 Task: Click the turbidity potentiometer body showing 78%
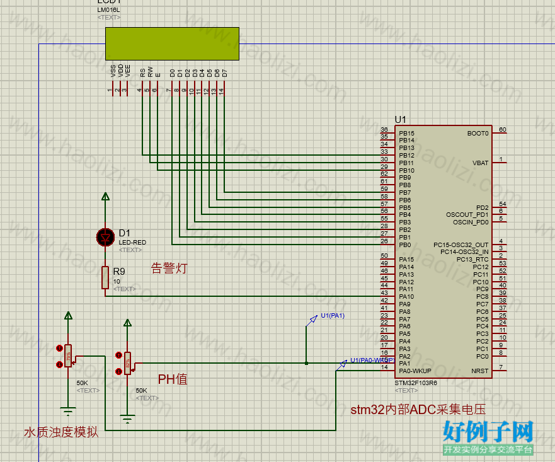(68, 355)
